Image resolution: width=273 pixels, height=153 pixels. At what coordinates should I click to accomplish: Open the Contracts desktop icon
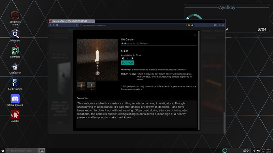15,51
